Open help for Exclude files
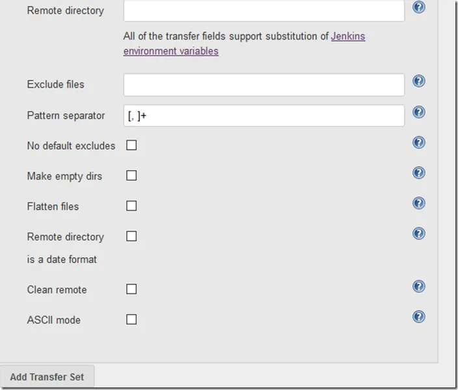The width and height of the screenshot is (458, 390). pos(419,81)
